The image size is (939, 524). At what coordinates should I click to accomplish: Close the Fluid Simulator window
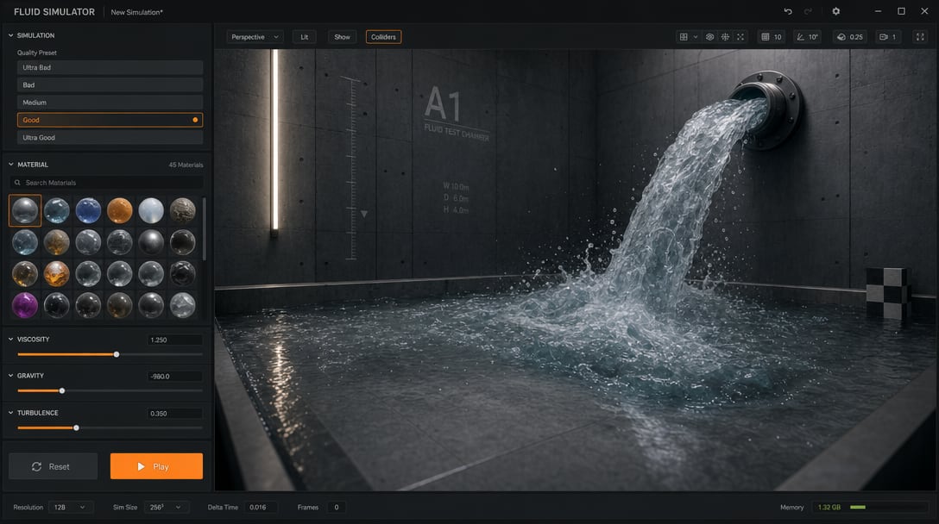[x=924, y=11]
